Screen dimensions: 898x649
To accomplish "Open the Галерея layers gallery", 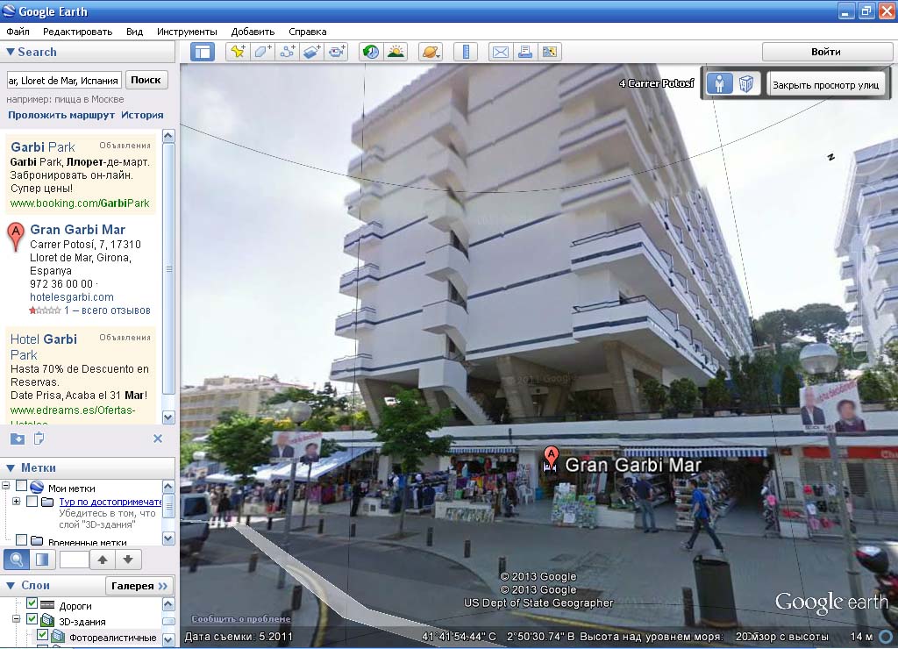I will point(139,586).
